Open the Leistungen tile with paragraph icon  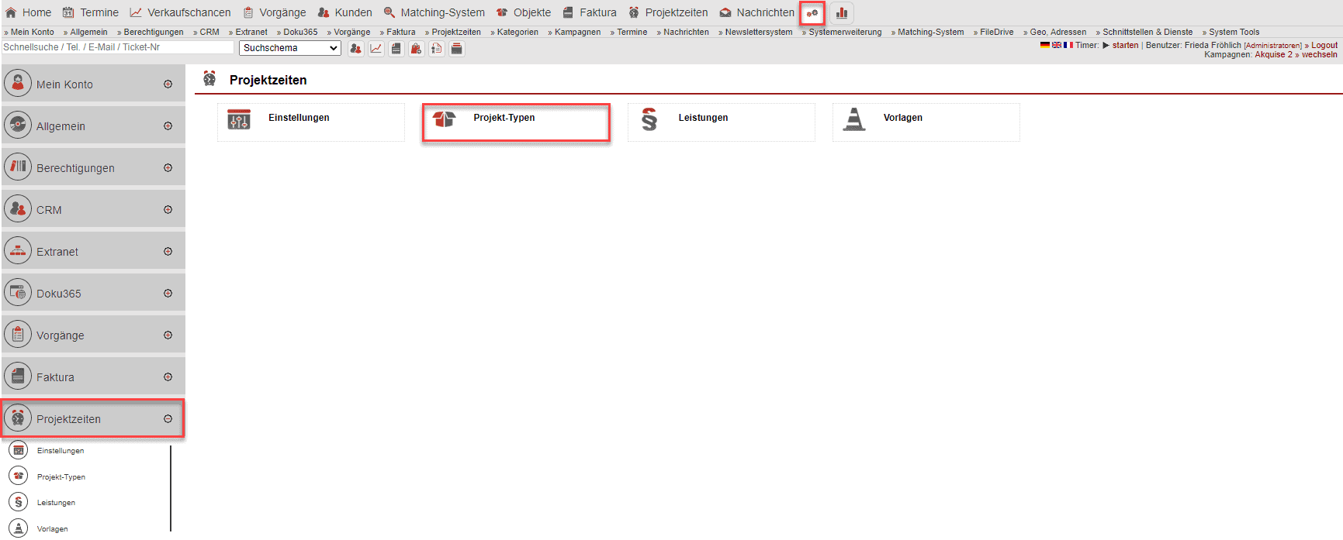click(x=721, y=122)
